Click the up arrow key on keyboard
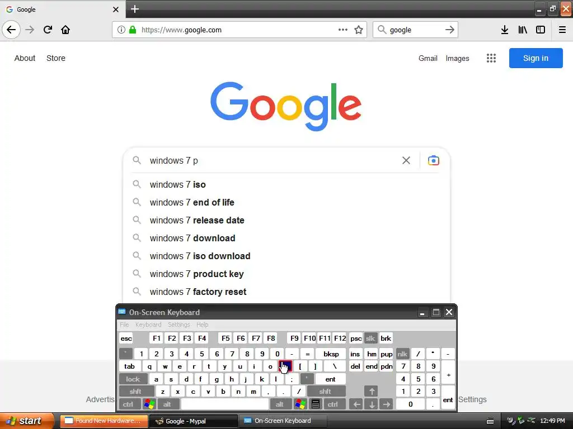Viewport: 573px width, 429px height. (x=372, y=392)
